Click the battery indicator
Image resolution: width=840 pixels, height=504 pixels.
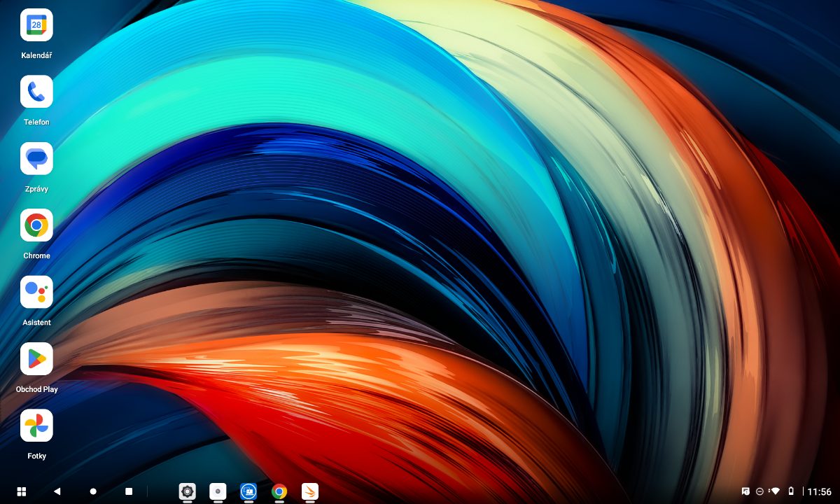coord(791,491)
